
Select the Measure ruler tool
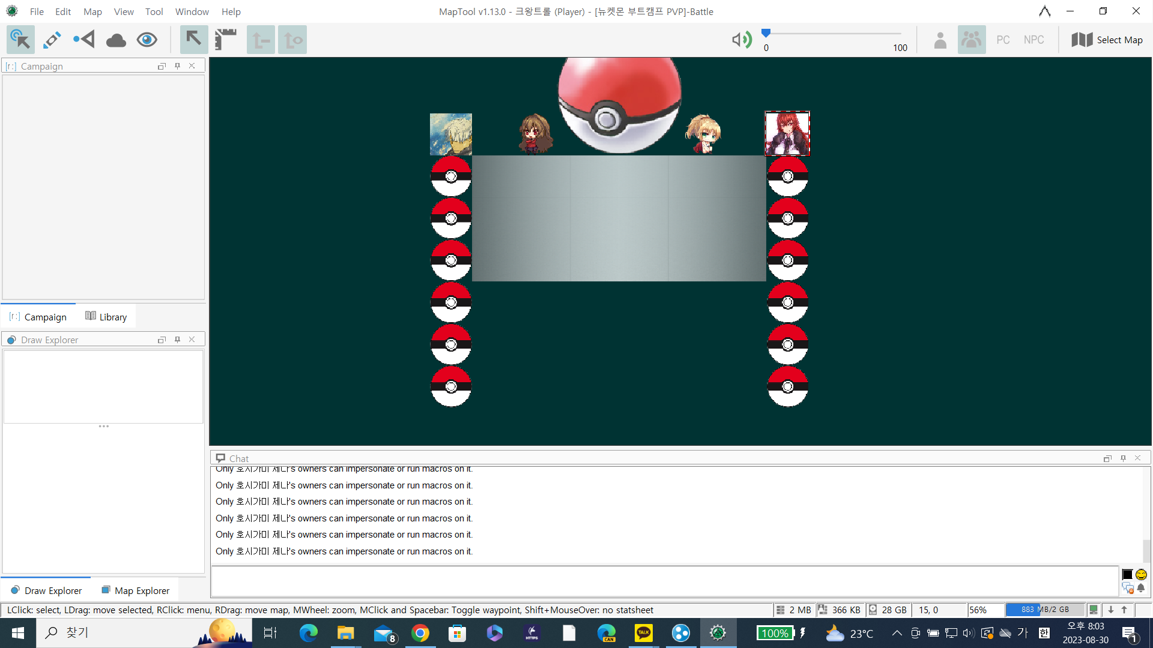tap(226, 40)
